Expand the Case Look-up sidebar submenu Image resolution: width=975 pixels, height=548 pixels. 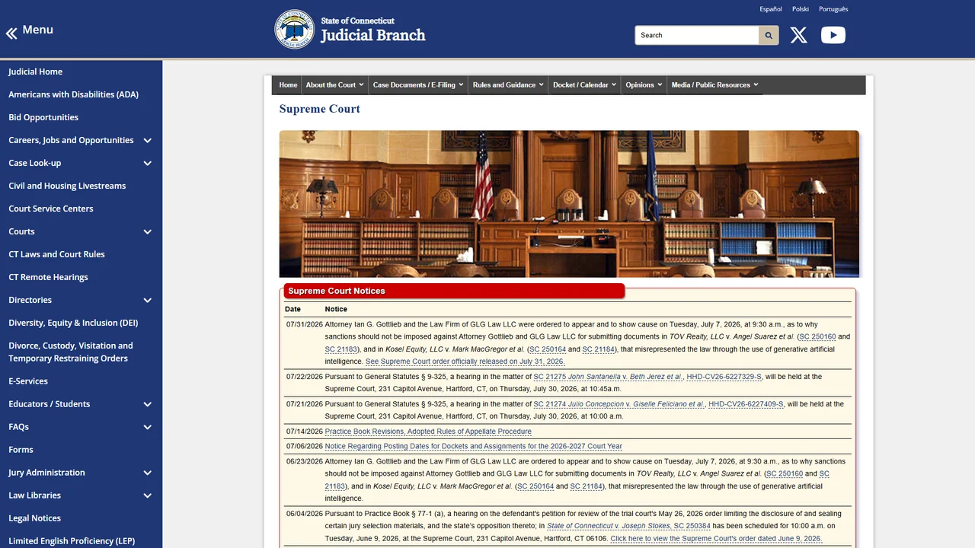pos(148,163)
